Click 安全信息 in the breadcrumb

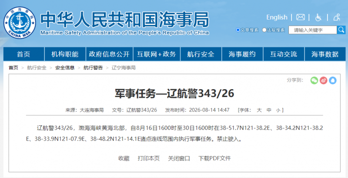click(65, 68)
